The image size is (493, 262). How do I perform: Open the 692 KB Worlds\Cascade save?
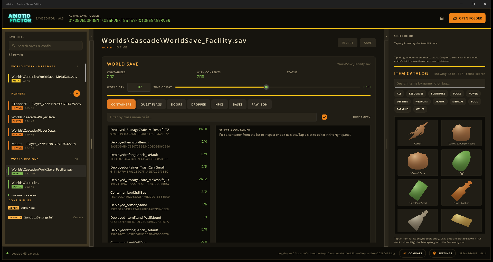pyautogui.click(x=45, y=184)
